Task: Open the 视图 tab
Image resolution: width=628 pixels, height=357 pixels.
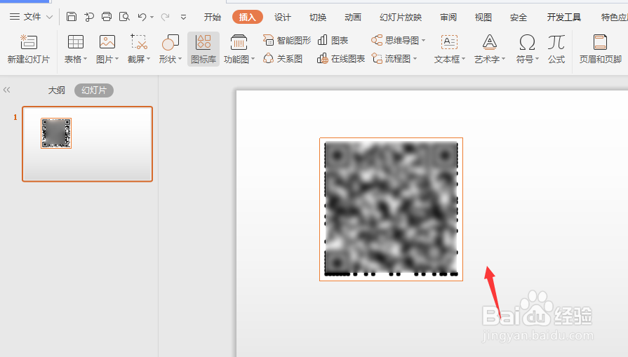Action: click(x=483, y=18)
